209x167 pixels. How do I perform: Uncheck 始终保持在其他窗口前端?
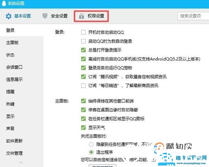[x=83, y=101]
